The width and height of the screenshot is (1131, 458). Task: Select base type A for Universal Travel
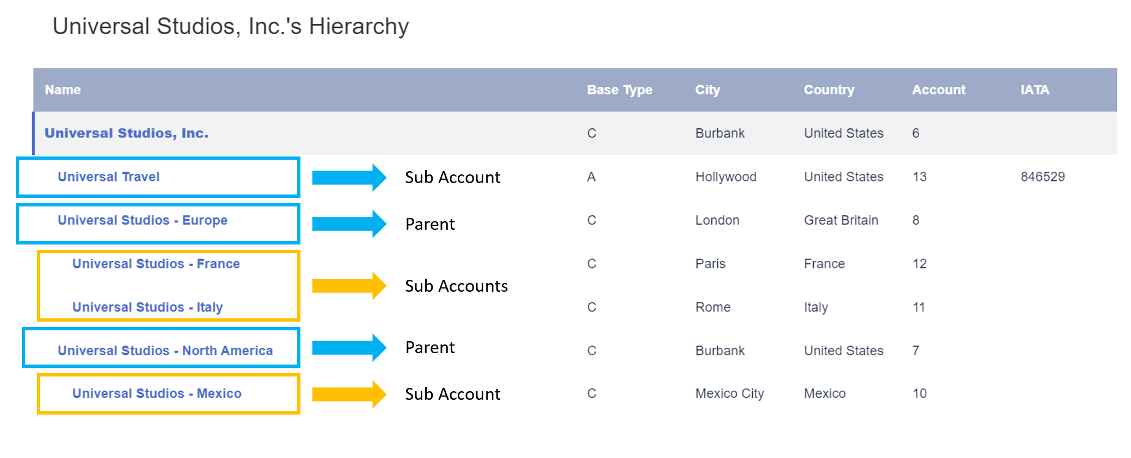pyautogui.click(x=591, y=177)
